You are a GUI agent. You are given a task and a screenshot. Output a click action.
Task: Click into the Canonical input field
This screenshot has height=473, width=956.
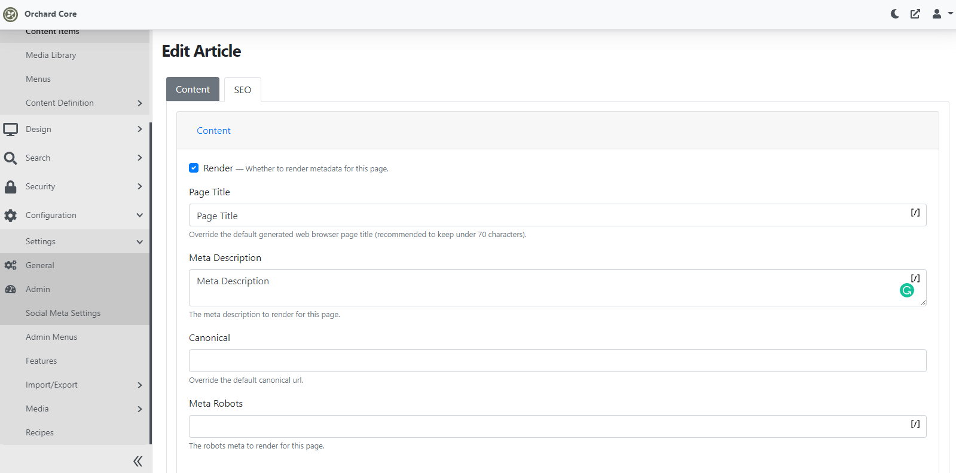point(558,361)
